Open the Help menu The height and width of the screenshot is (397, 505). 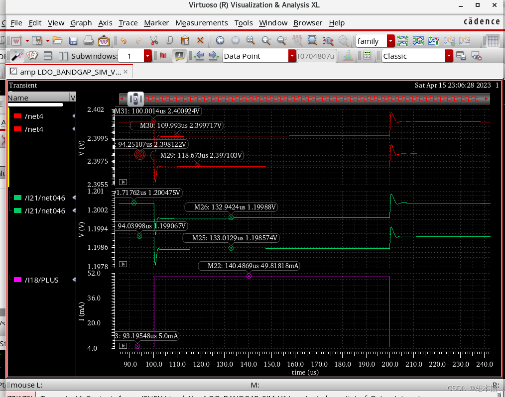coord(337,23)
